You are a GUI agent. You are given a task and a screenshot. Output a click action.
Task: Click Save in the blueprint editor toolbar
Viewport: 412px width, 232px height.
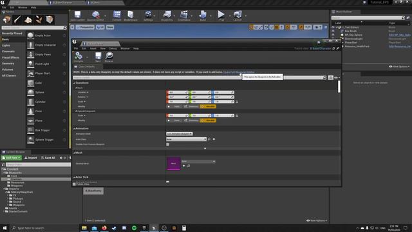(98, 57)
